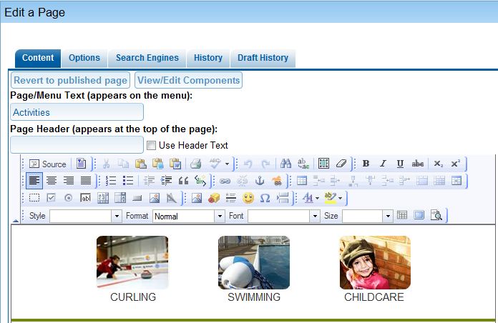Viewport: 498px width, 323px height.
Task: Open the text color picker
Action: point(311,198)
